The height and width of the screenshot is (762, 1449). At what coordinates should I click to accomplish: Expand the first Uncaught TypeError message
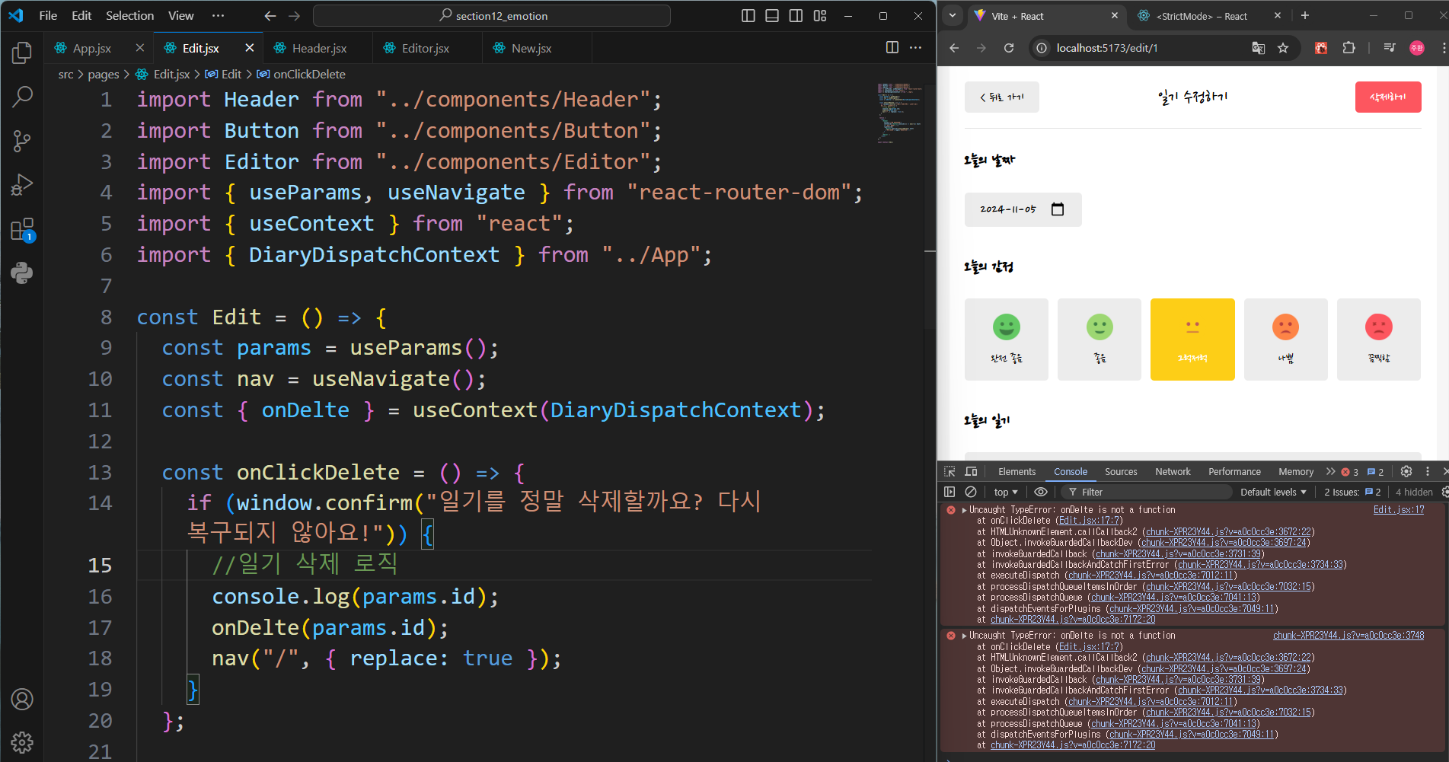click(x=965, y=510)
